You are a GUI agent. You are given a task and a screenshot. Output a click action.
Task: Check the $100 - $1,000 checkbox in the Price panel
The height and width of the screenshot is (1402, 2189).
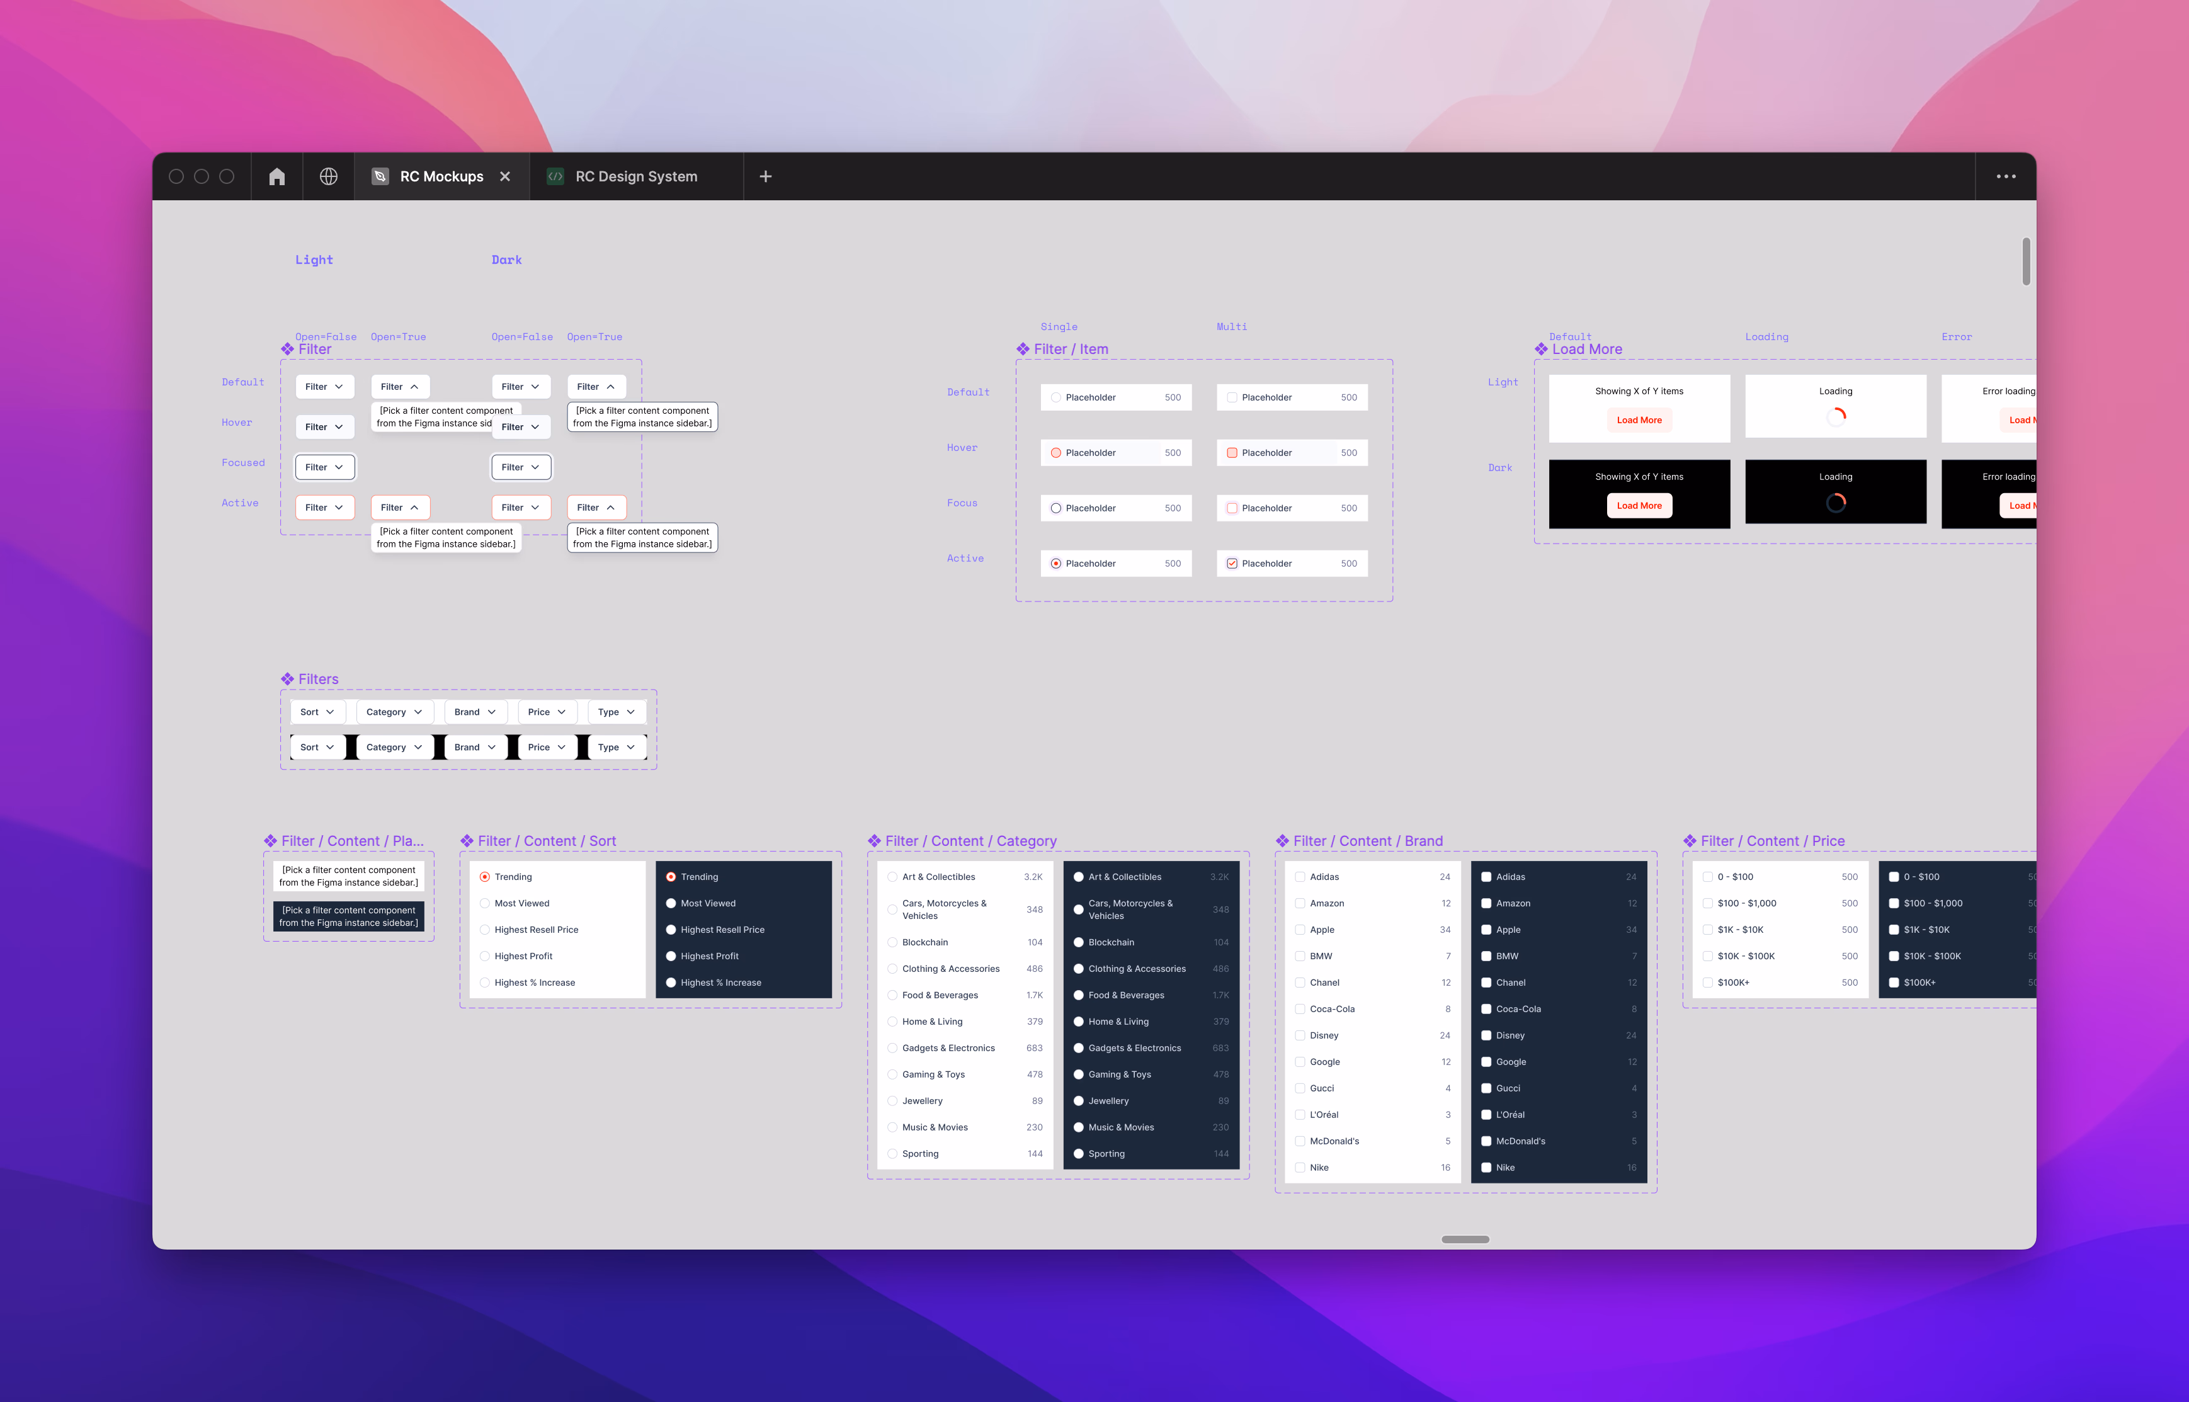point(1709,903)
